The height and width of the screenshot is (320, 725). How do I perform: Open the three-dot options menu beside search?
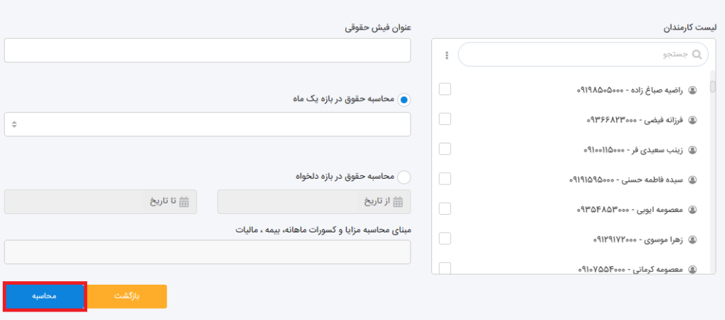coord(447,54)
